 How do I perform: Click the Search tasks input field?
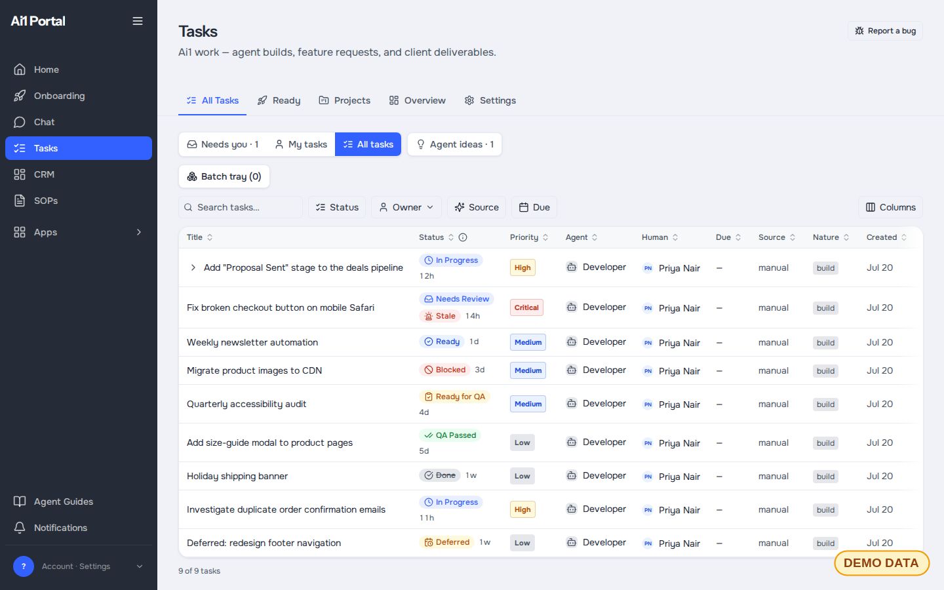[241, 207]
